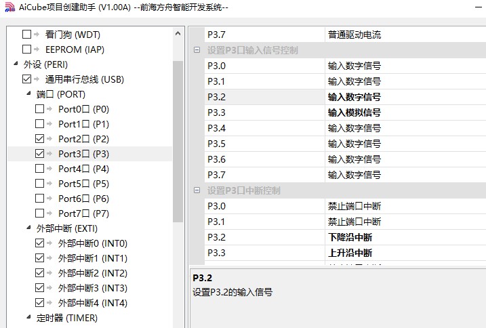Uncheck 通用串行总线 (USB) checkbox
486x328 pixels.
point(26,79)
